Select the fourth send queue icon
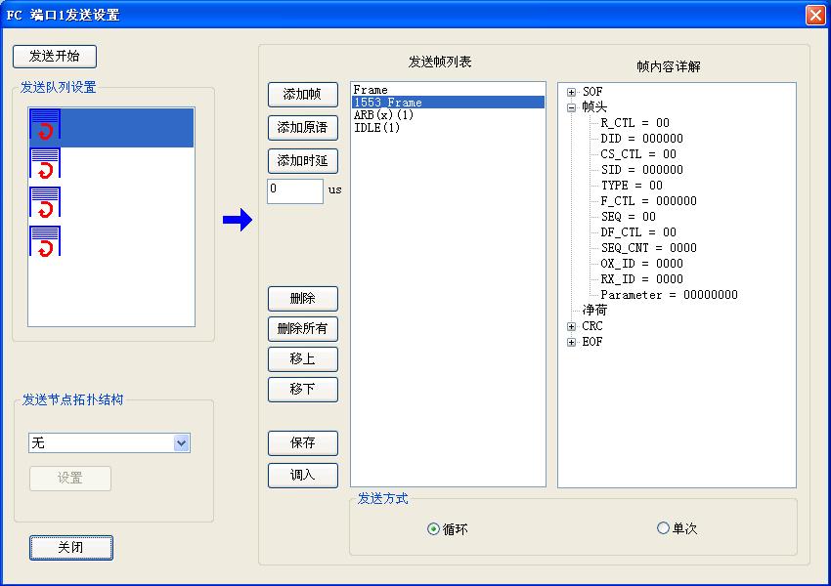This screenshot has height=586, width=831. click(x=45, y=241)
